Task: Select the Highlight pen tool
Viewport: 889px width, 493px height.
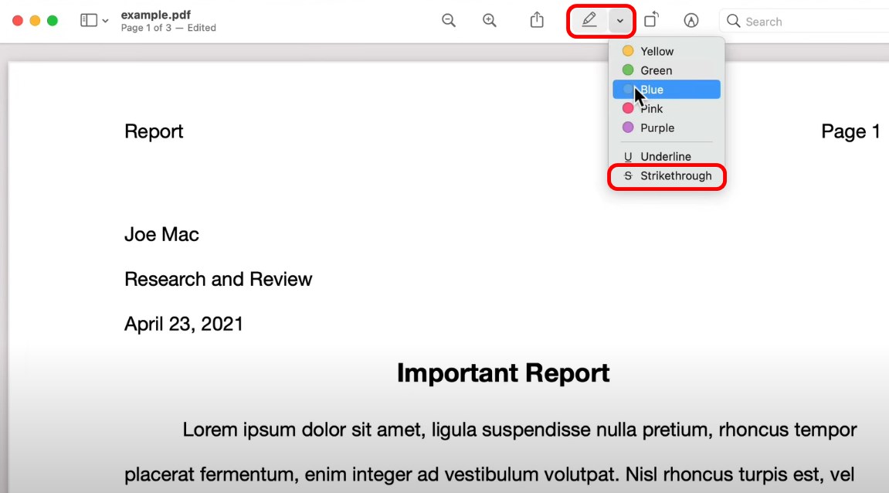Action: pyautogui.click(x=589, y=20)
